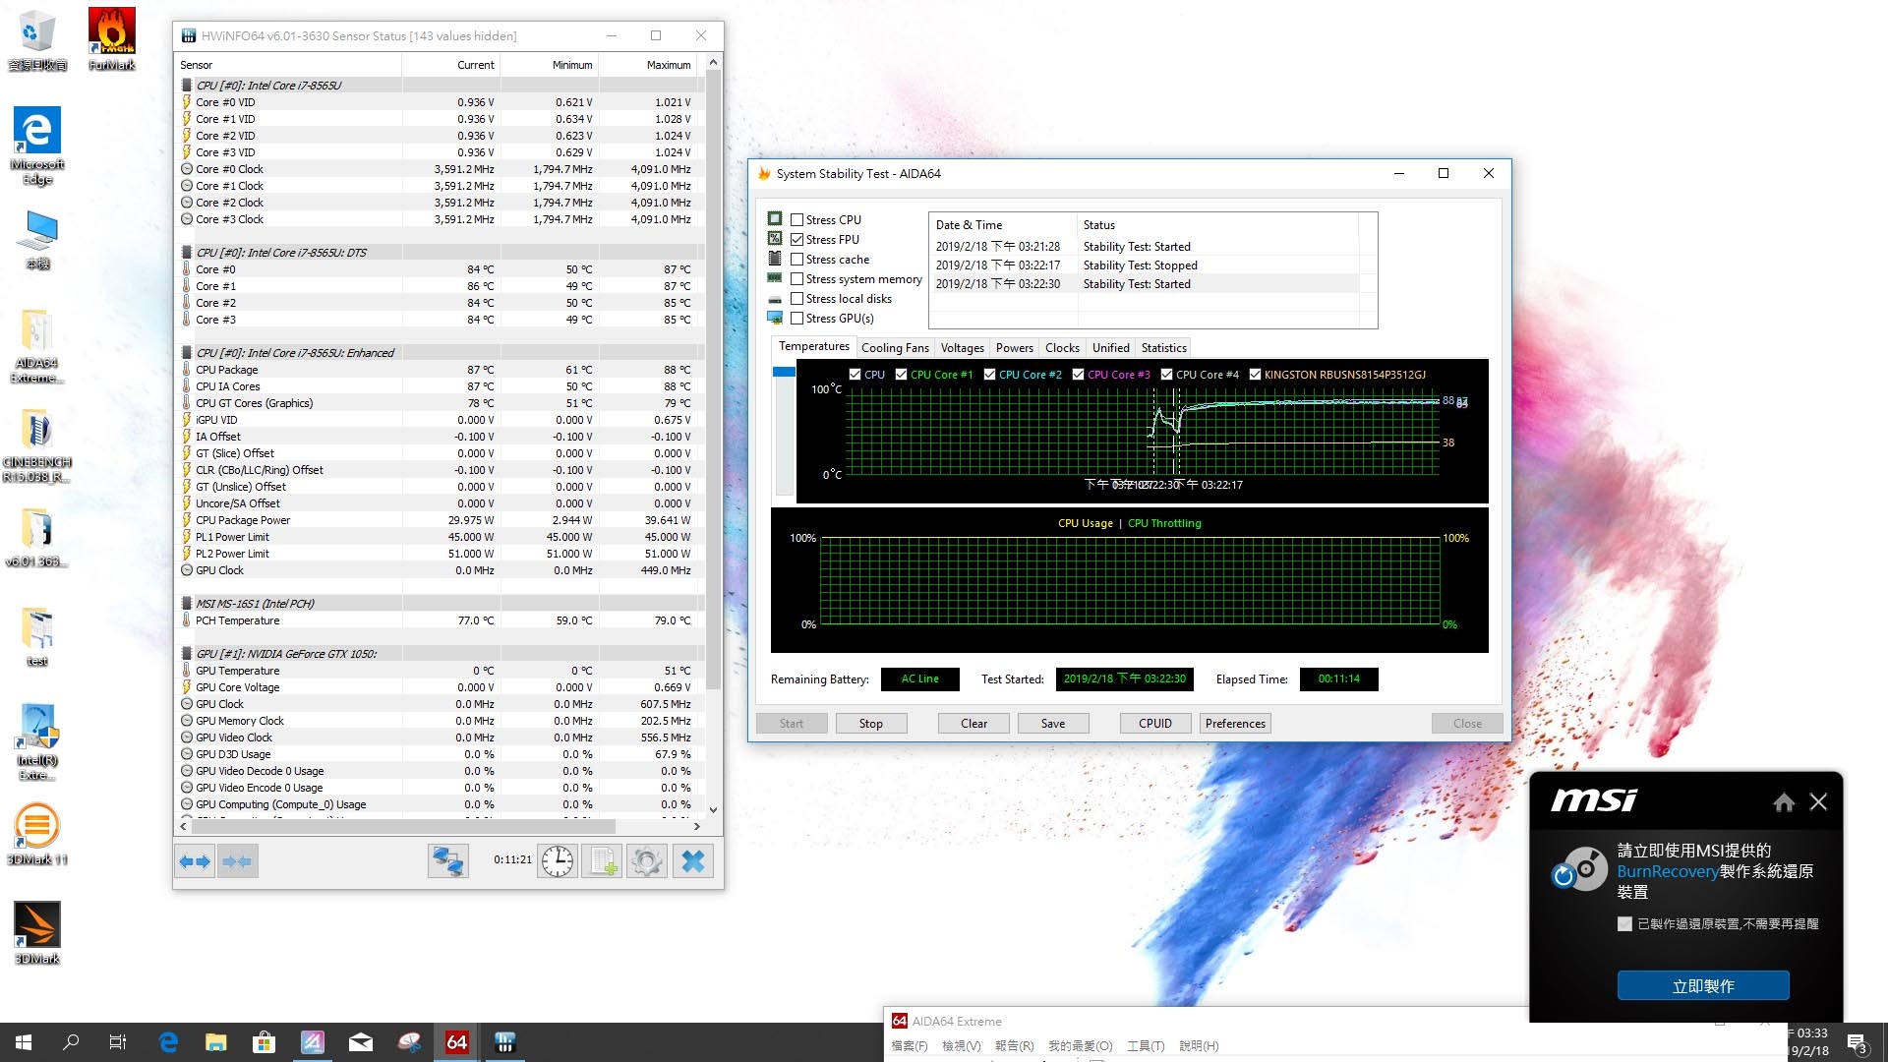Open taskbar search magnifier
The height and width of the screenshot is (1062, 1888).
pos(71,1042)
